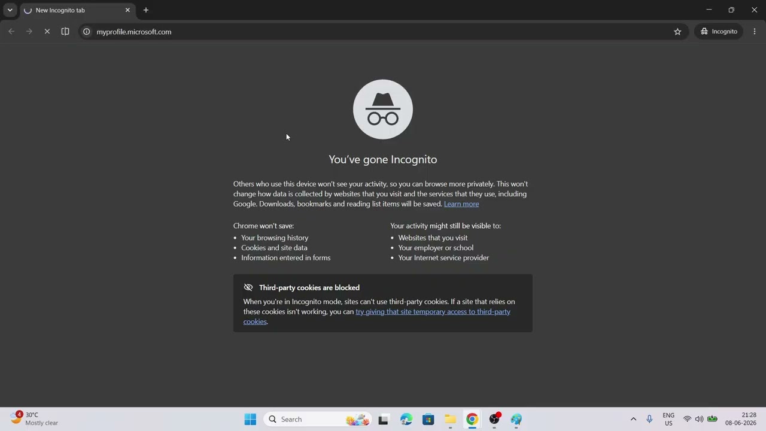Click the volume speaker icon
This screenshot has width=766, height=431.
pos(699,419)
